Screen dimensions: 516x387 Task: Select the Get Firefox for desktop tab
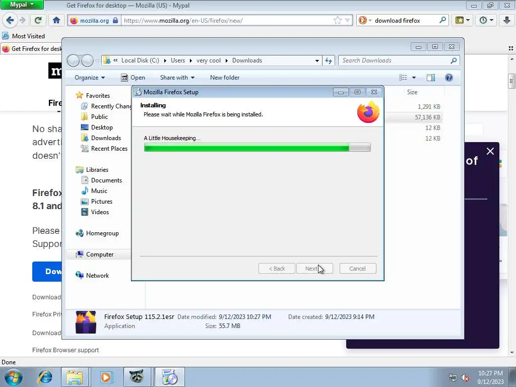point(32,49)
